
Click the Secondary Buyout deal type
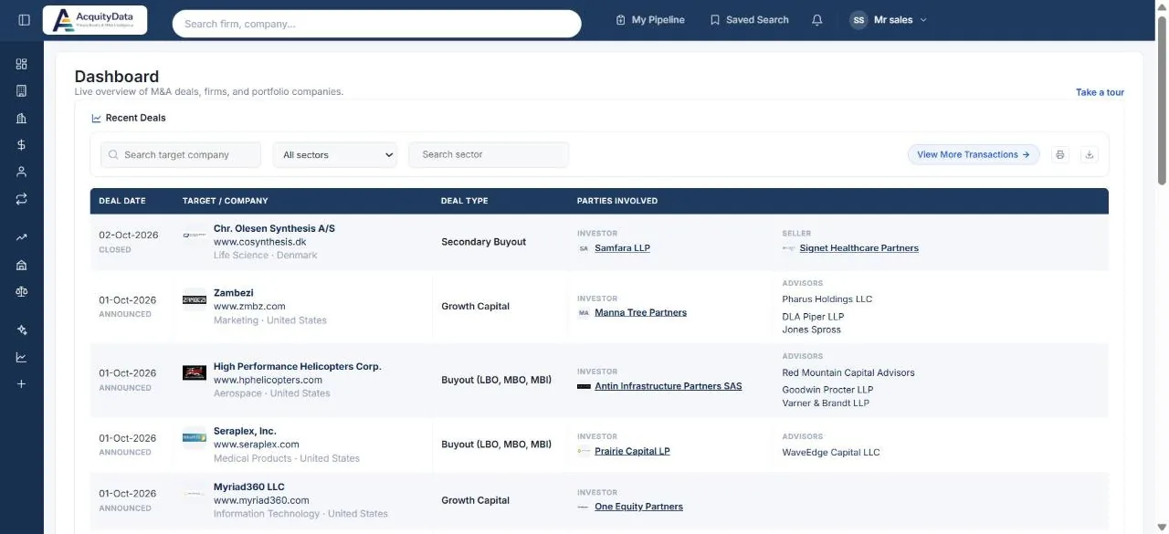[x=484, y=242]
